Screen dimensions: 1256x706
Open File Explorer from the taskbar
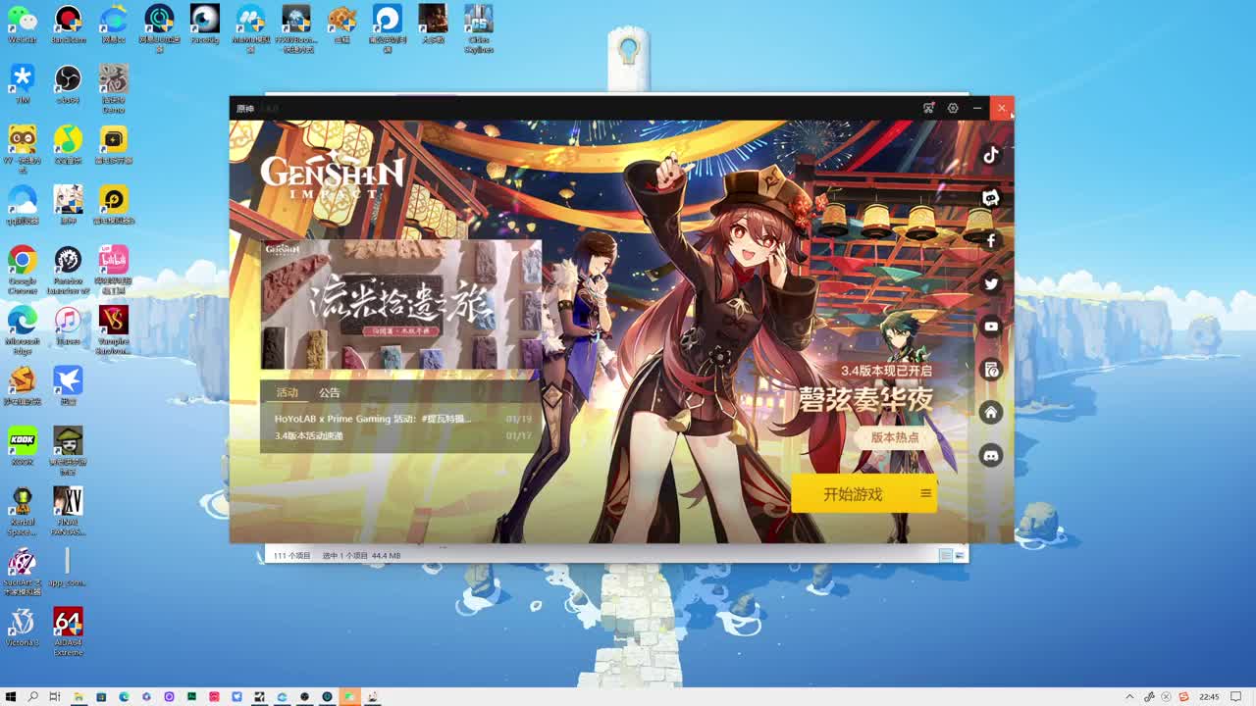tap(78, 697)
